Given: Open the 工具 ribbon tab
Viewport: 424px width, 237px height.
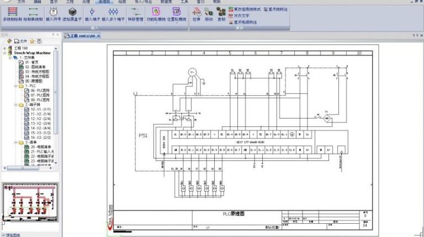Looking at the screenshot, I should (184, 2).
